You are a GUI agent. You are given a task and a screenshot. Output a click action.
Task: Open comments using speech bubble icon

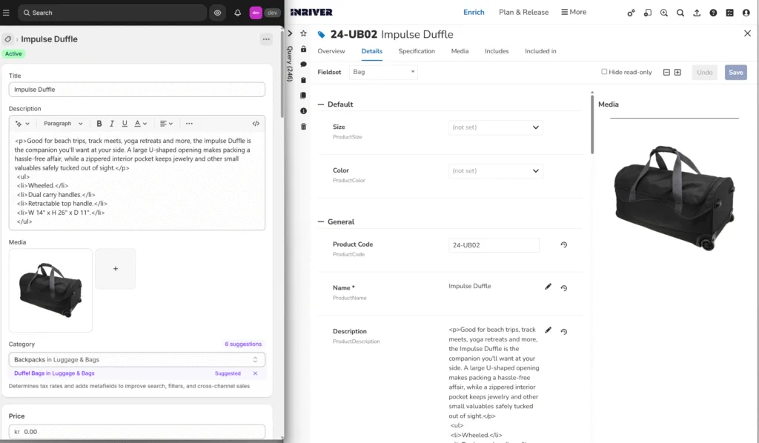tap(304, 65)
